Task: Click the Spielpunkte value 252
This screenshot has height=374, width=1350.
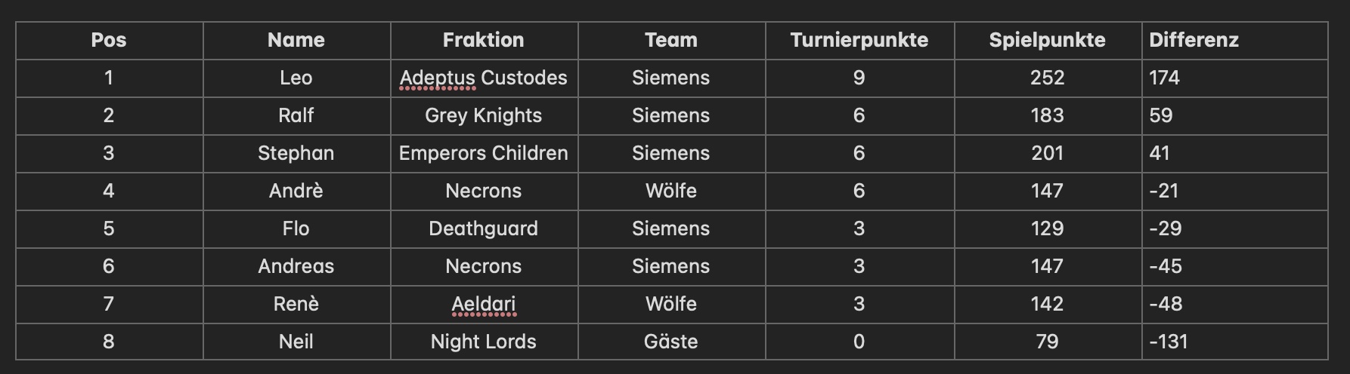Action: click(x=1048, y=78)
